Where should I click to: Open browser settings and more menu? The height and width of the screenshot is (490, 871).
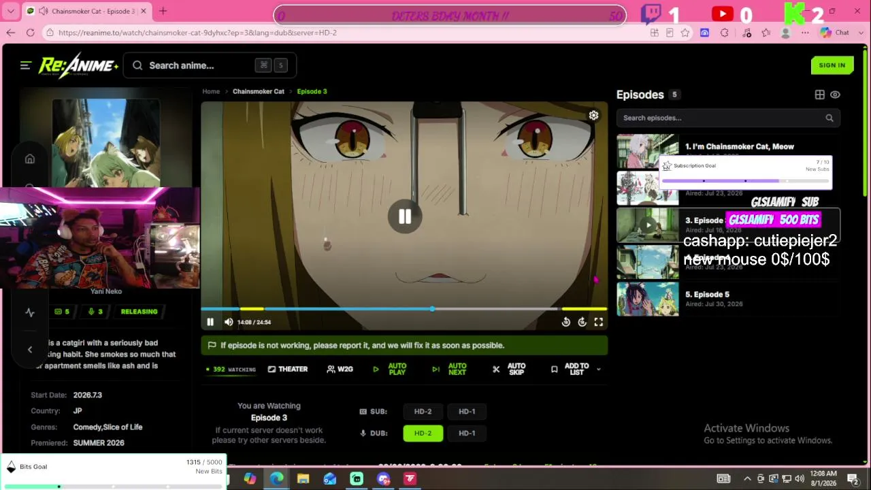coord(806,33)
